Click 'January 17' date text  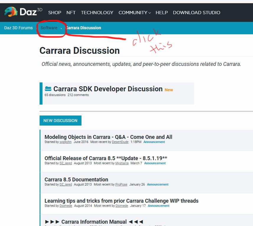[138, 206]
